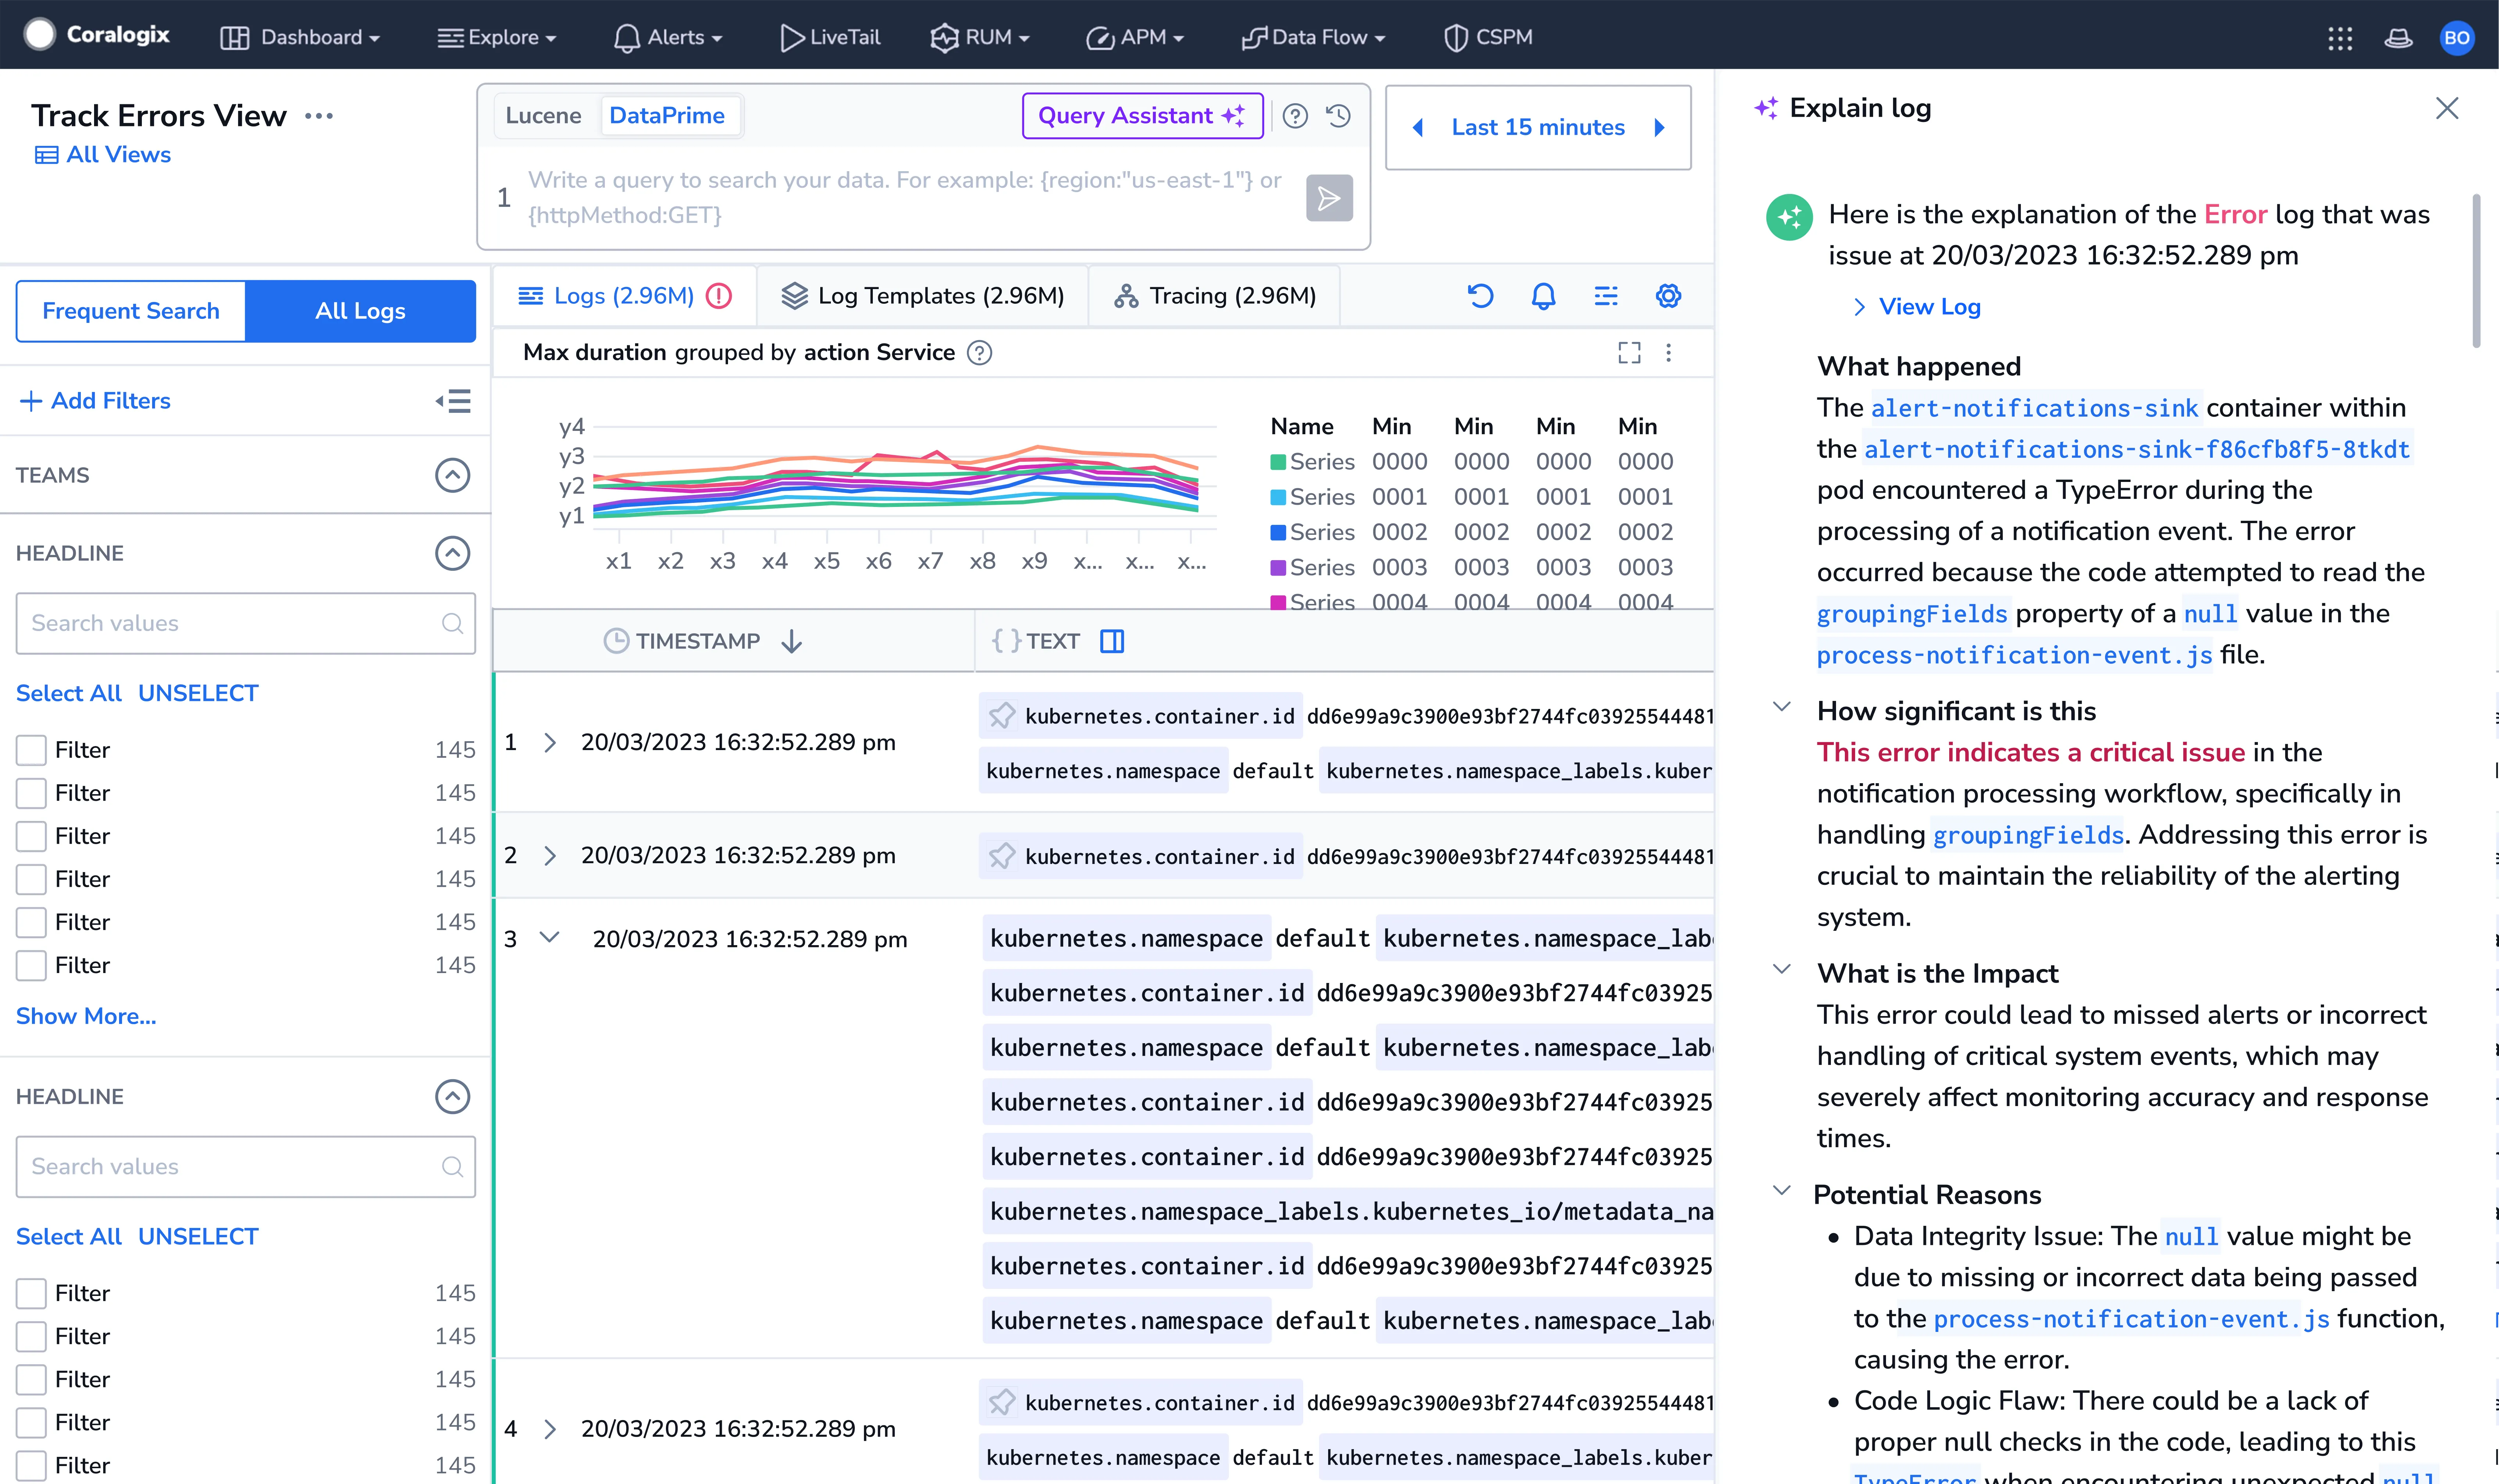Collapse the How significant is this section
The height and width of the screenshot is (1484, 2499).
(x=1782, y=708)
